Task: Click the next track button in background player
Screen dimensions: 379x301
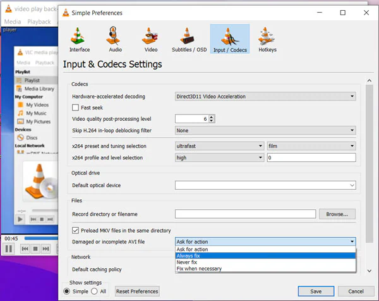Action: (45, 249)
